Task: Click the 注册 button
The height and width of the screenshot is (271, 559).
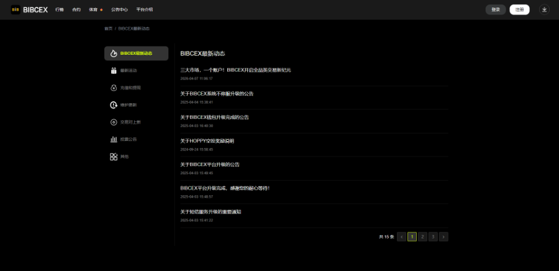Action: click(x=519, y=9)
